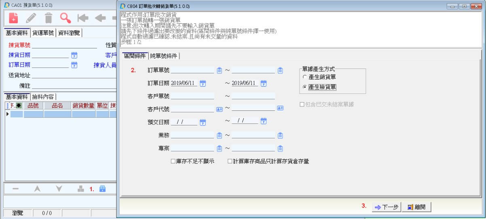
Task: Select 產生銷貨單 radio option
Action: 305,77
